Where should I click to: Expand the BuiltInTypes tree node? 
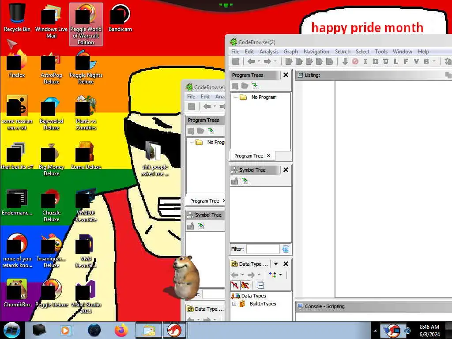234,304
